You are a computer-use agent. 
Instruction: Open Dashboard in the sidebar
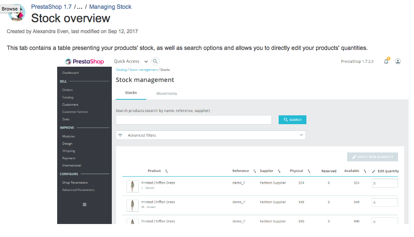click(71, 73)
